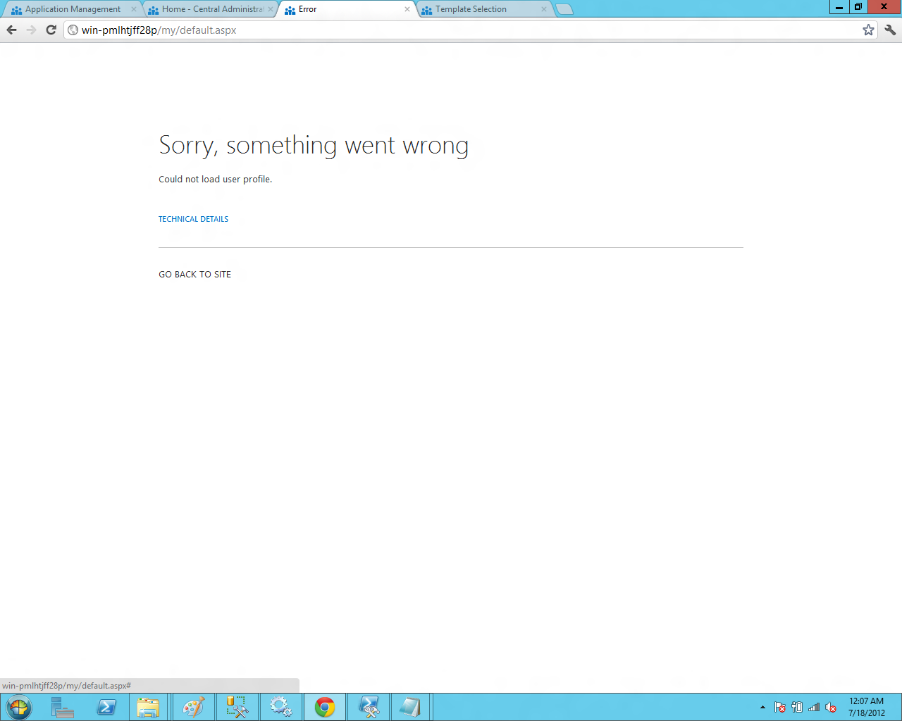Screen dimensions: 902x721
Task: Expand the TECHNICAL DETAILS link
Action: [x=193, y=219]
